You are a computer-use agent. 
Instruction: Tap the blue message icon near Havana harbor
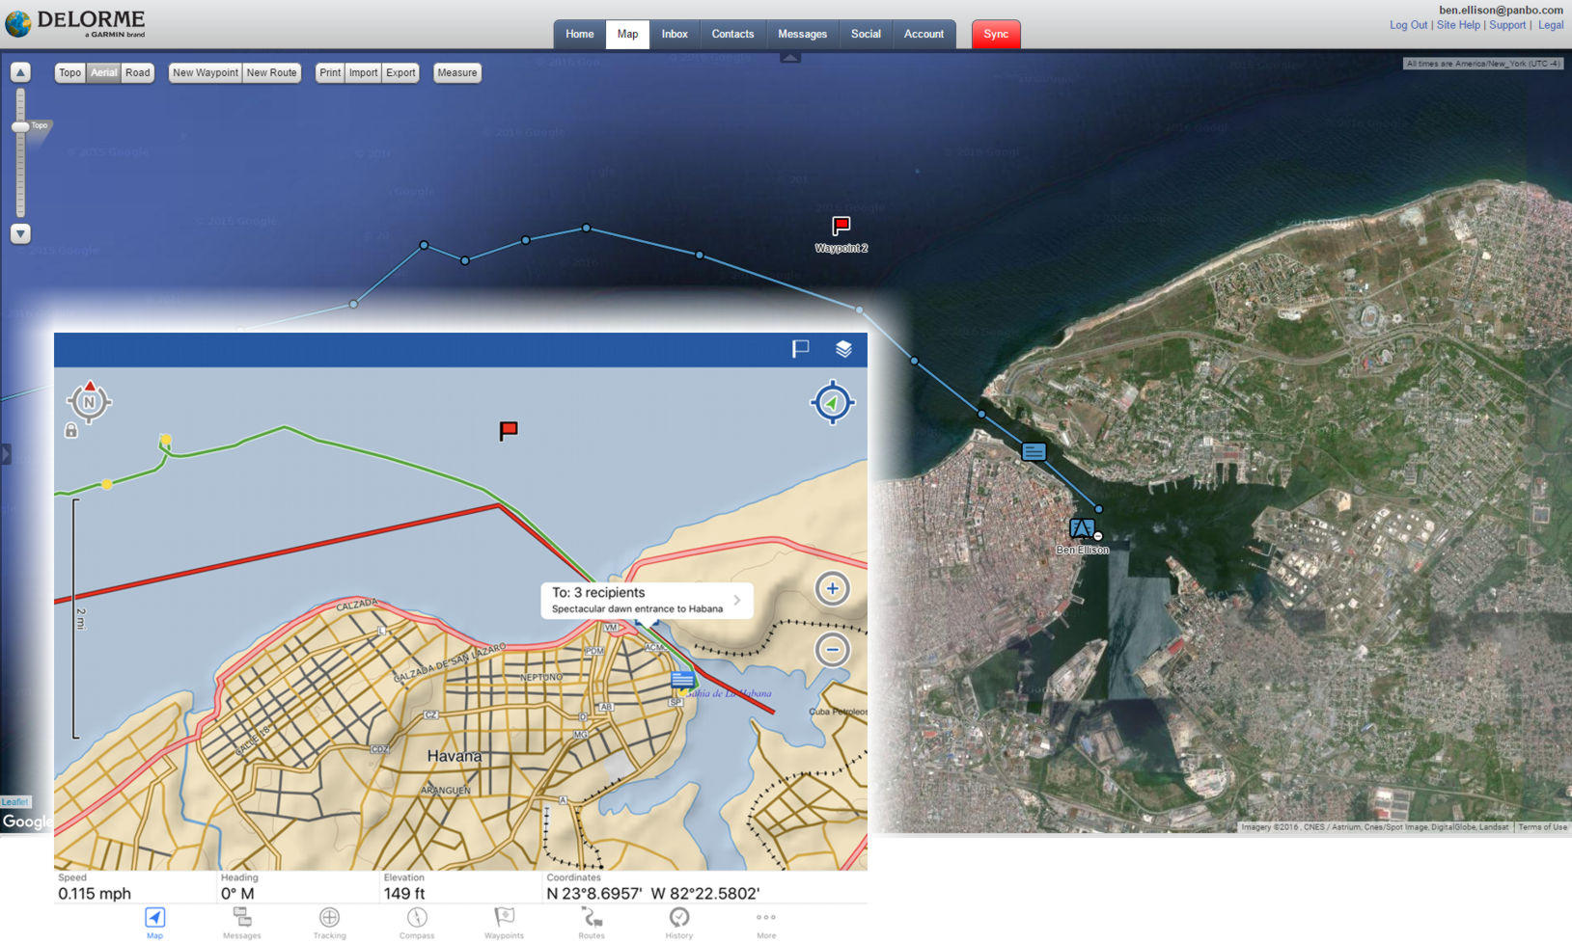(682, 680)
